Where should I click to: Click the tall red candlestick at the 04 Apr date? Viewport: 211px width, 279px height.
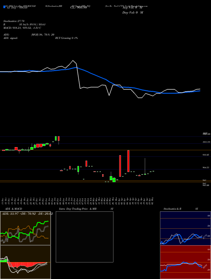[128, 161]
